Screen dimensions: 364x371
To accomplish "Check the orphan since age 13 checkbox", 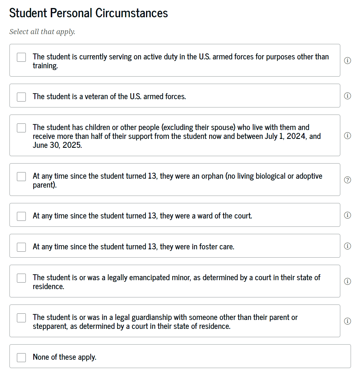I will click(21, 177).
